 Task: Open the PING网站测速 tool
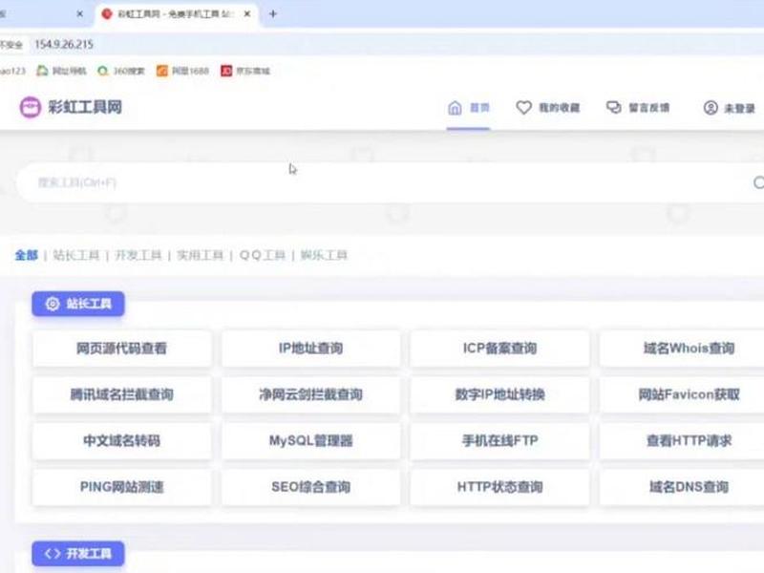click(122, 487)
